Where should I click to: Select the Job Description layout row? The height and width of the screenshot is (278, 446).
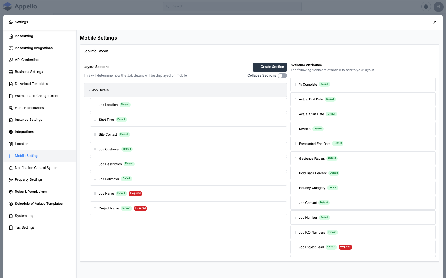click(189, 164)
